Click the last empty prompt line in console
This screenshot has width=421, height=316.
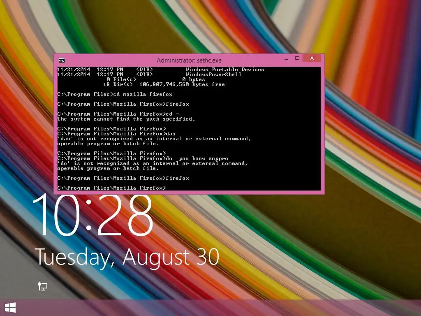coord(112,188)
